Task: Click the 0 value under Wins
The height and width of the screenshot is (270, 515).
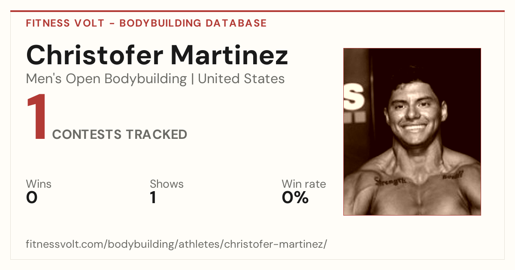Action: [32, 198]
